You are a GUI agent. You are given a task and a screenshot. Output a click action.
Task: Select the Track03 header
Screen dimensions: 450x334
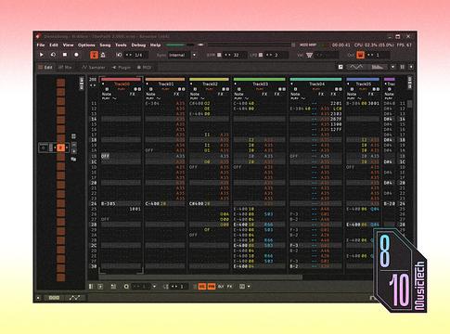(x=260, y=84)
